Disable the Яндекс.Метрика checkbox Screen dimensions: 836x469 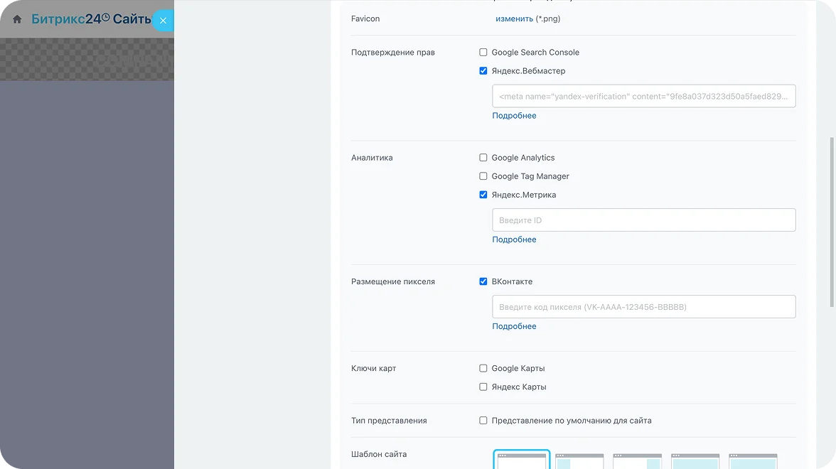(x=483, y=195)
